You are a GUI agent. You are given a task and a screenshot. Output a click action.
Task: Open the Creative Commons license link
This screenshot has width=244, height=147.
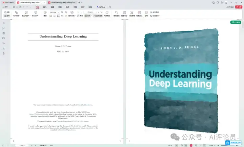[x=73, y=121]
